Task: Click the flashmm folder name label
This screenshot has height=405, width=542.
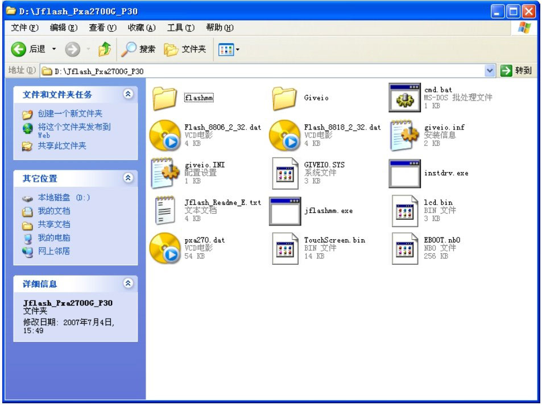Action: (198, 98)
